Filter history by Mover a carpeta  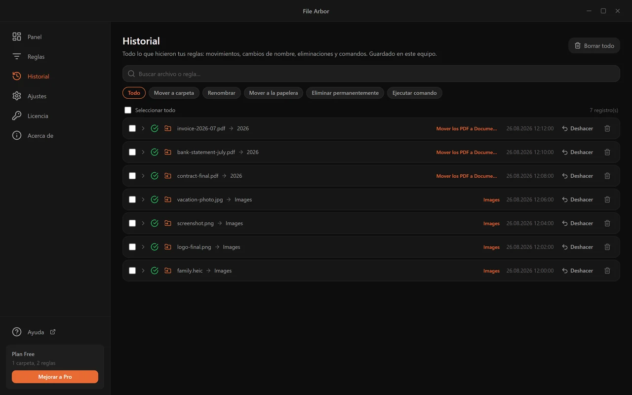pyautogui.click(x=174, y=93)
